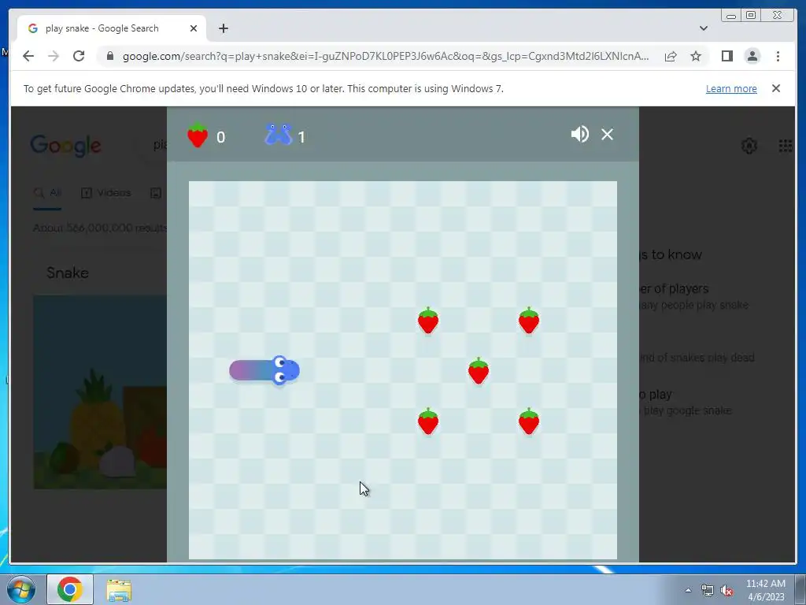Open Google search settings gear
The image size is (806, 605).
[749, 146]
